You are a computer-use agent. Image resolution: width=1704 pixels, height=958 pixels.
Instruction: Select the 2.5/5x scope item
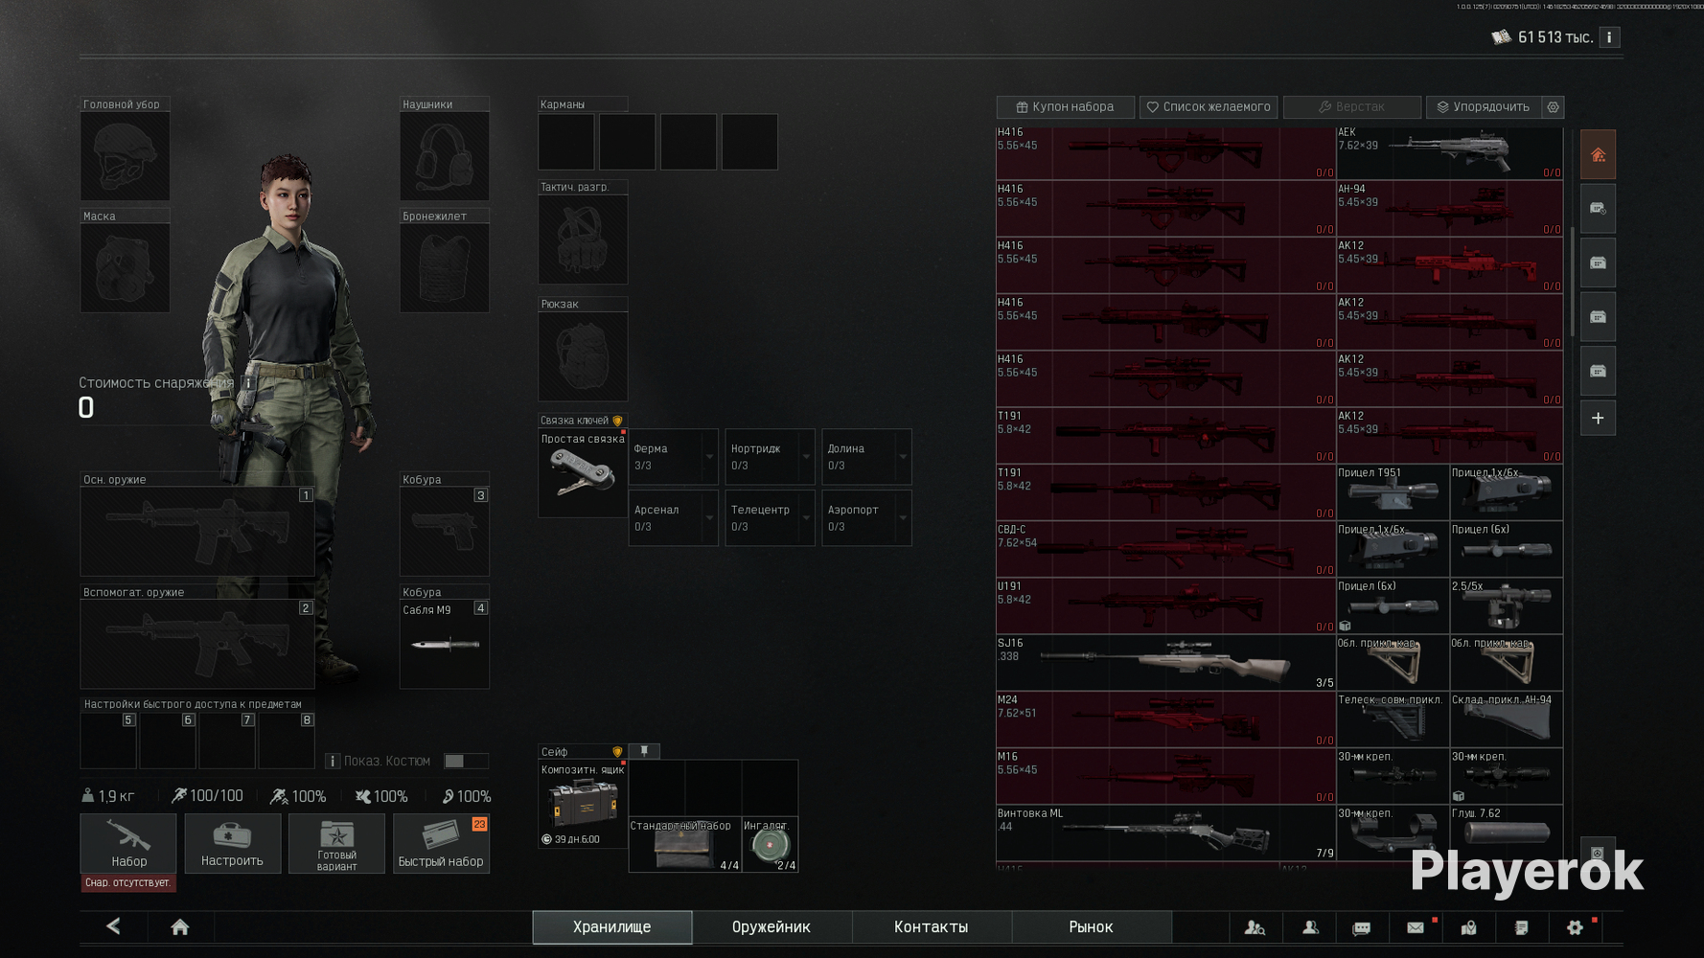click(1507, 605)
